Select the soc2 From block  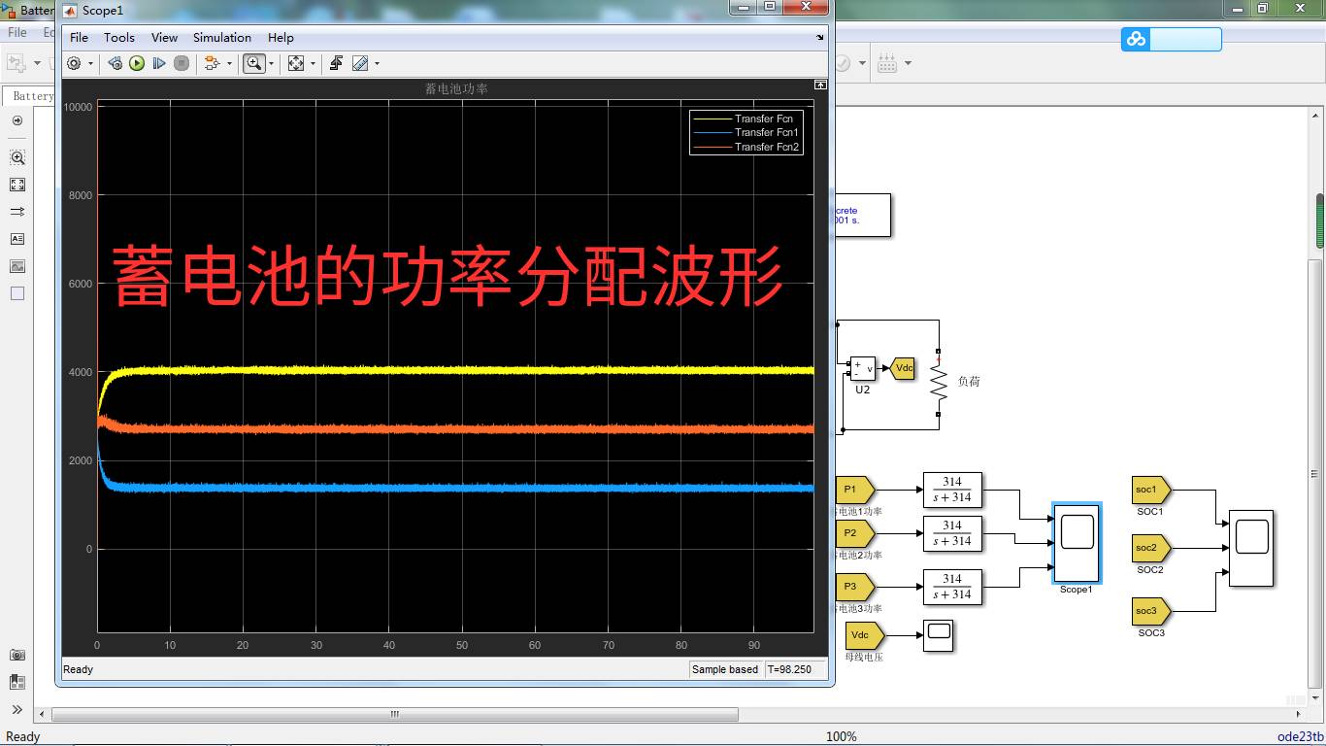(1151, 548)
